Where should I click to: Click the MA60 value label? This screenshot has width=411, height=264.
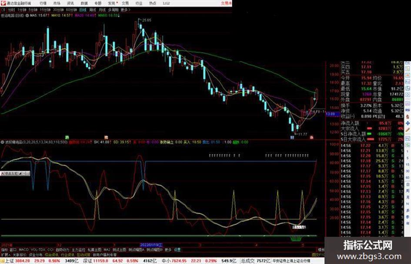point(108,16)
